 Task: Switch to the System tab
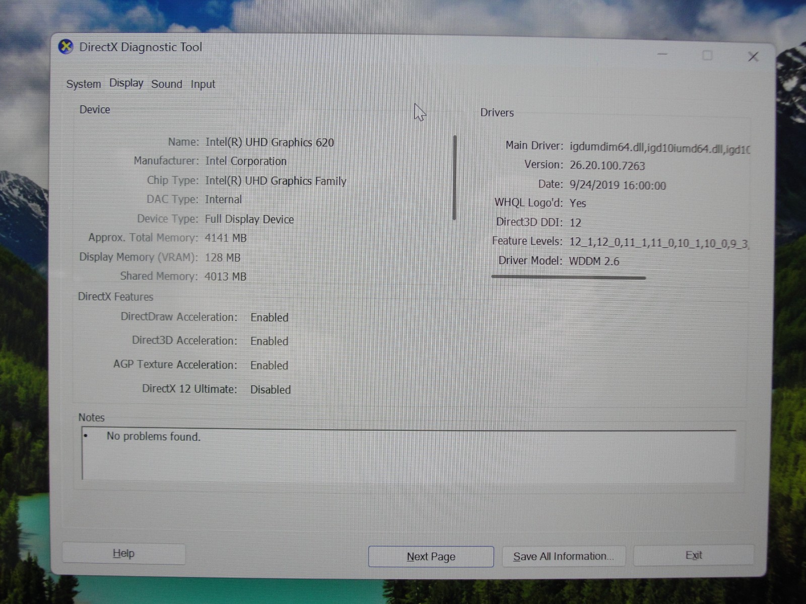[x=84, y=84]
